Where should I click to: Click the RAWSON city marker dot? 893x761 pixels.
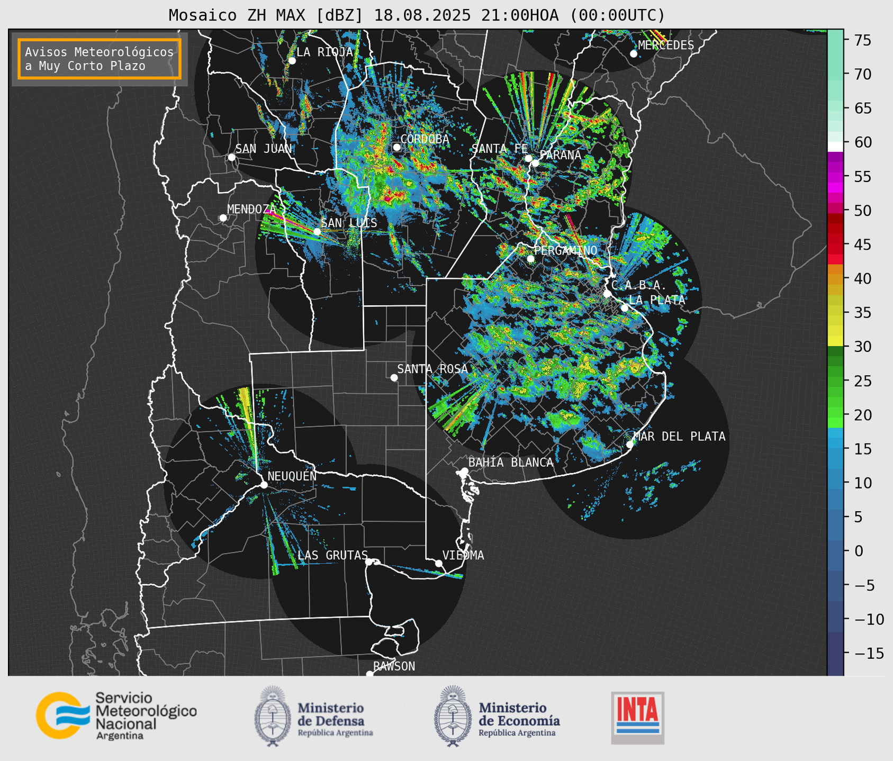(369, 674)
